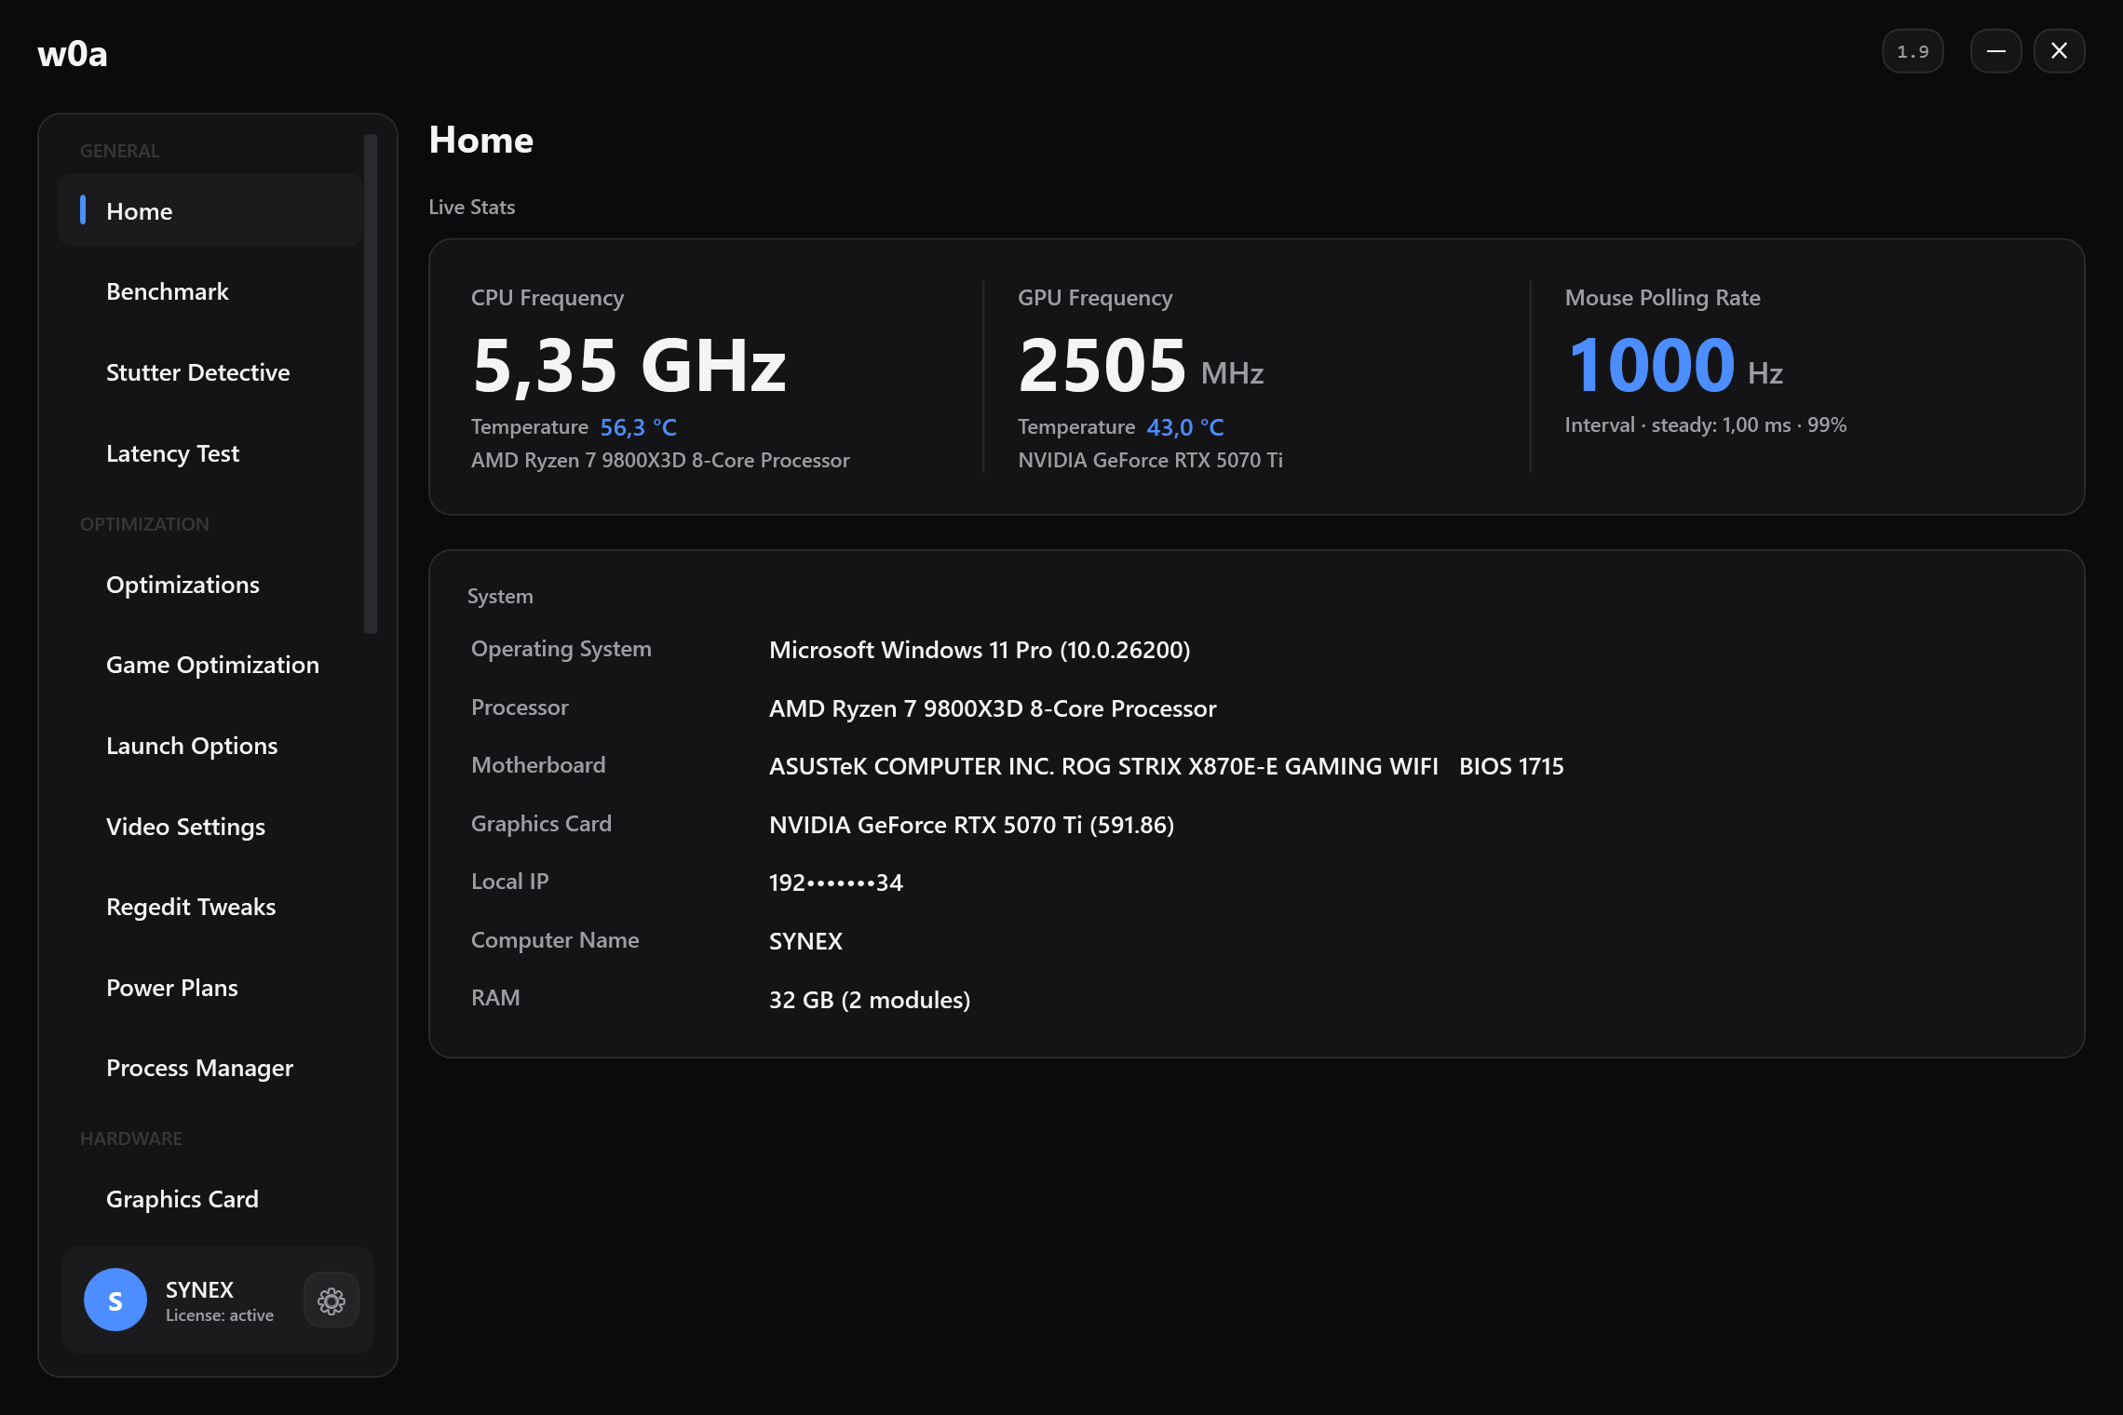Click the 'License: active' status text

[220, 1315]
